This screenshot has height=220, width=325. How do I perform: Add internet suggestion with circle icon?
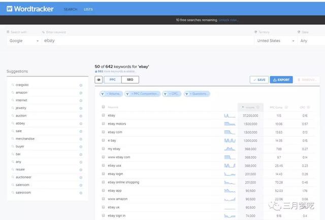[81, 100]
